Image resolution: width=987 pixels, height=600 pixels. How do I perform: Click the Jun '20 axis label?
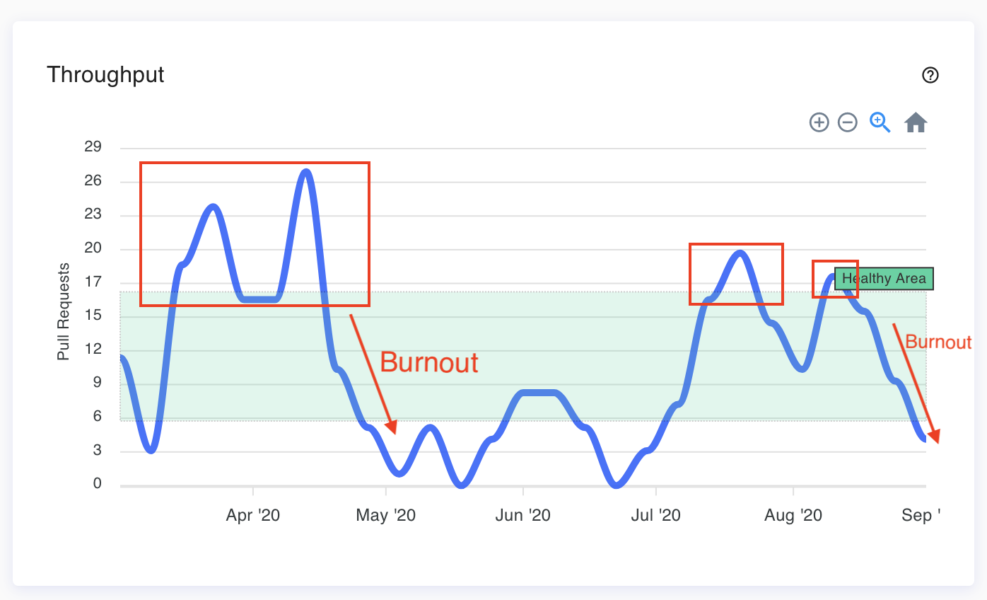[x=523, y=515]
